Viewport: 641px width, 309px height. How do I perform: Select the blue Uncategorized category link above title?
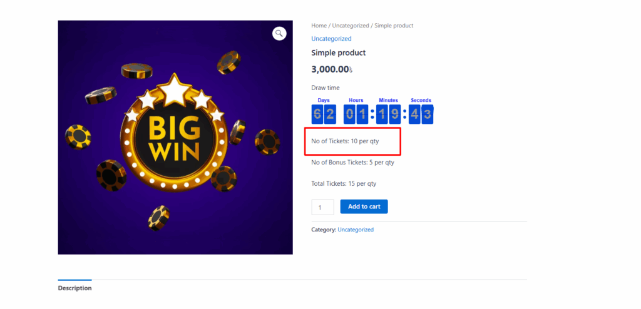331,38
